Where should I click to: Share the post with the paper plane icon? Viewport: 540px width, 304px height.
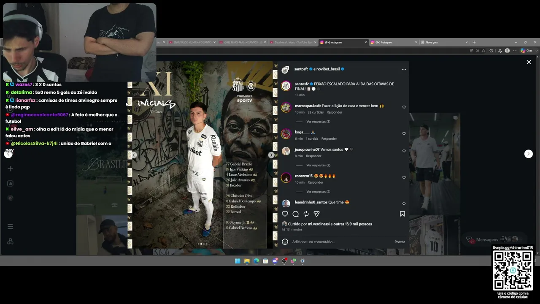[316, 214]
